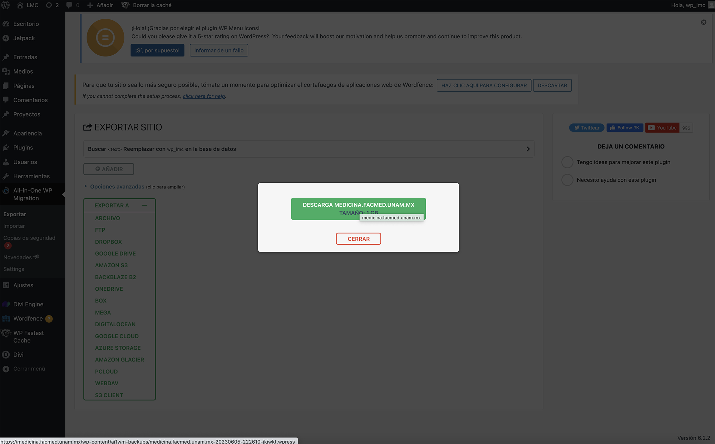Choose FTP export option

[x=100, y=230]
